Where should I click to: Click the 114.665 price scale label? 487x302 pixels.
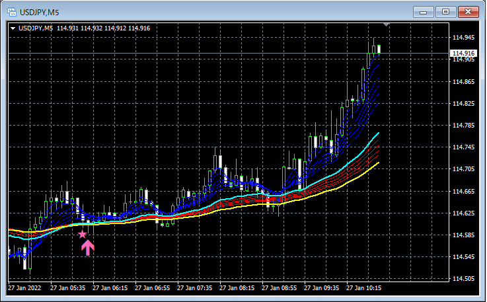tap(463, 192)
